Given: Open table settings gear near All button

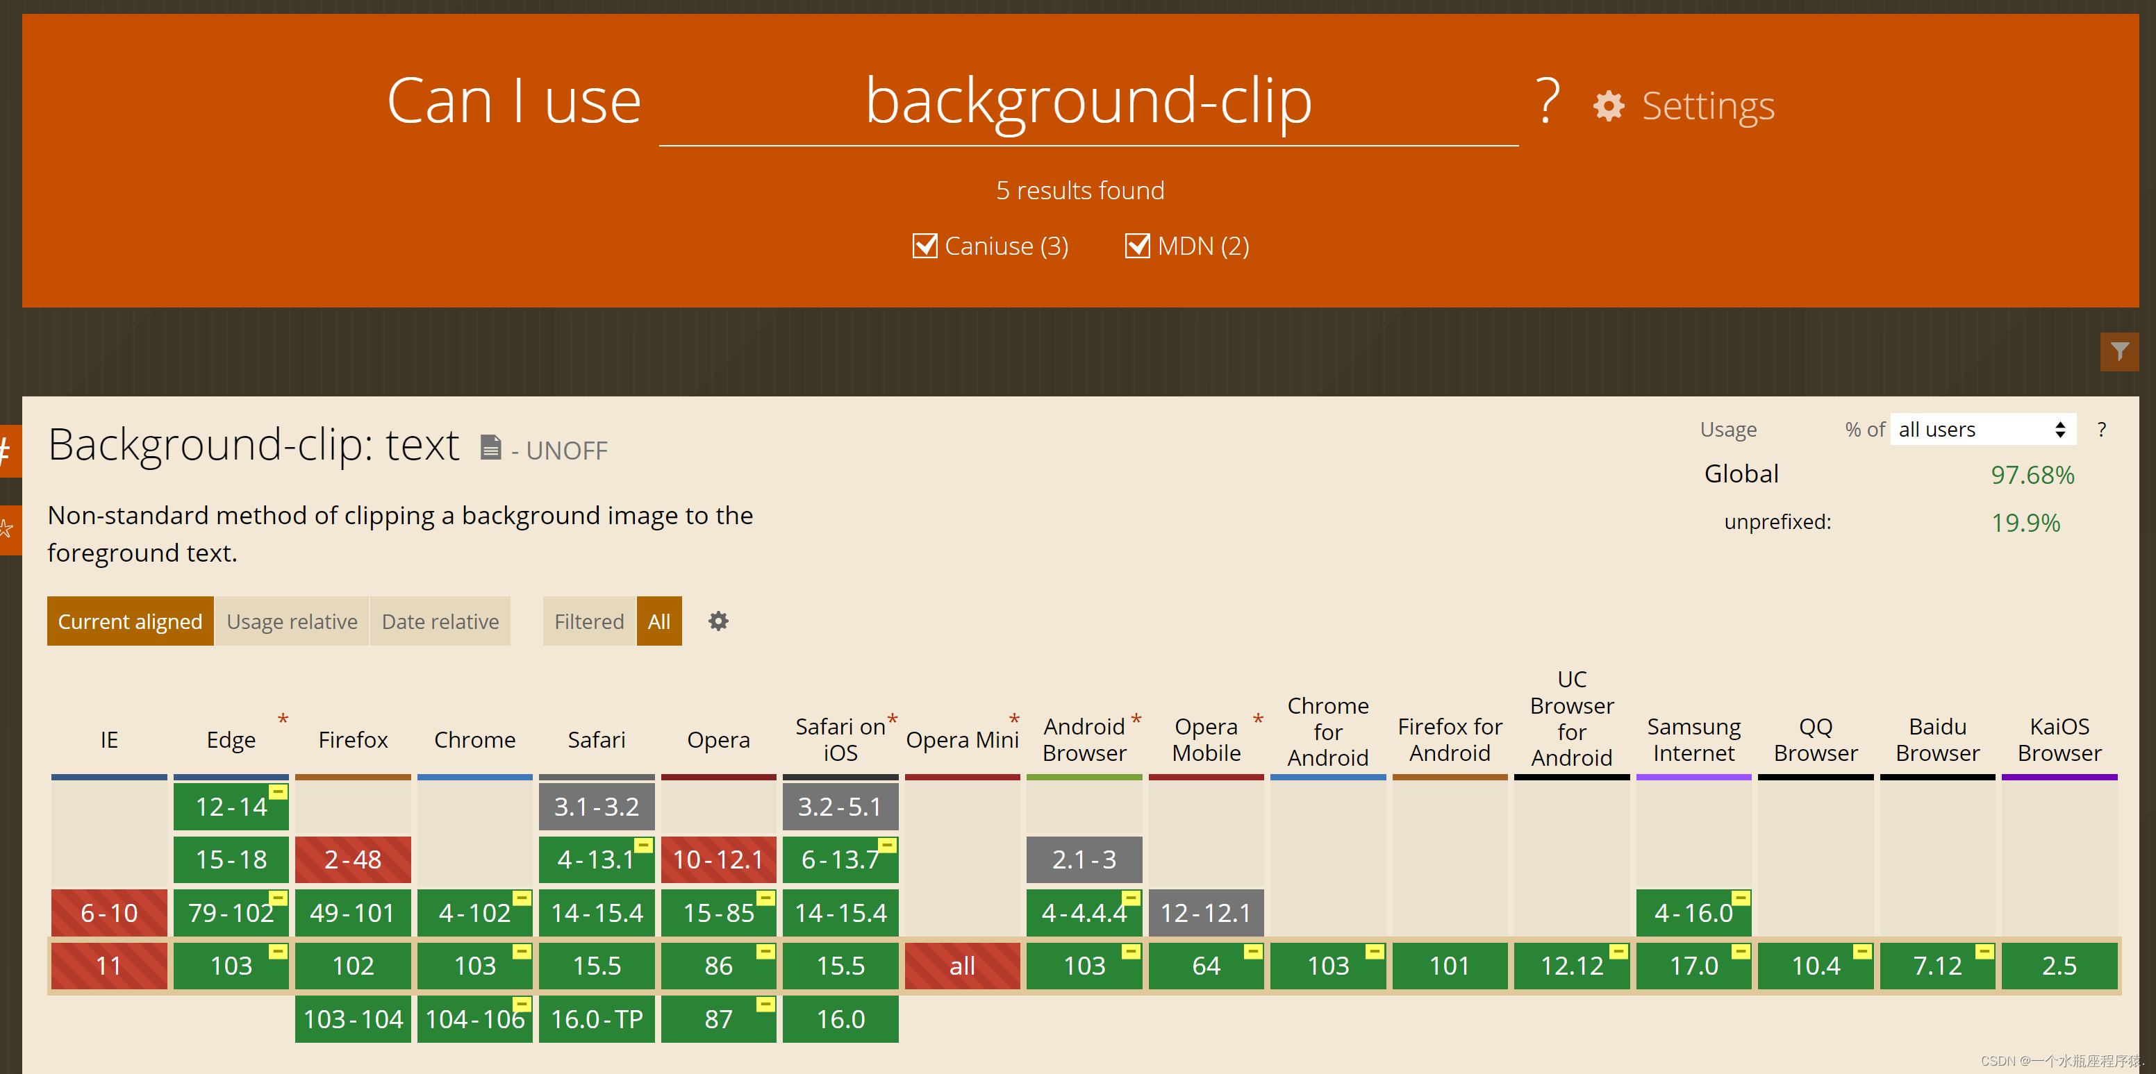Looking at the screenshot, I should pyautogui.click(x=718, y=621).
